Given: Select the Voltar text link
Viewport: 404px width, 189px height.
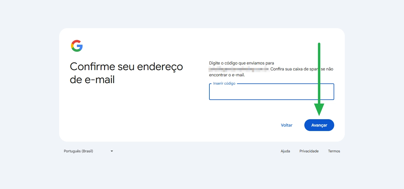Looking at the screenshot, I should coord(286,125).
